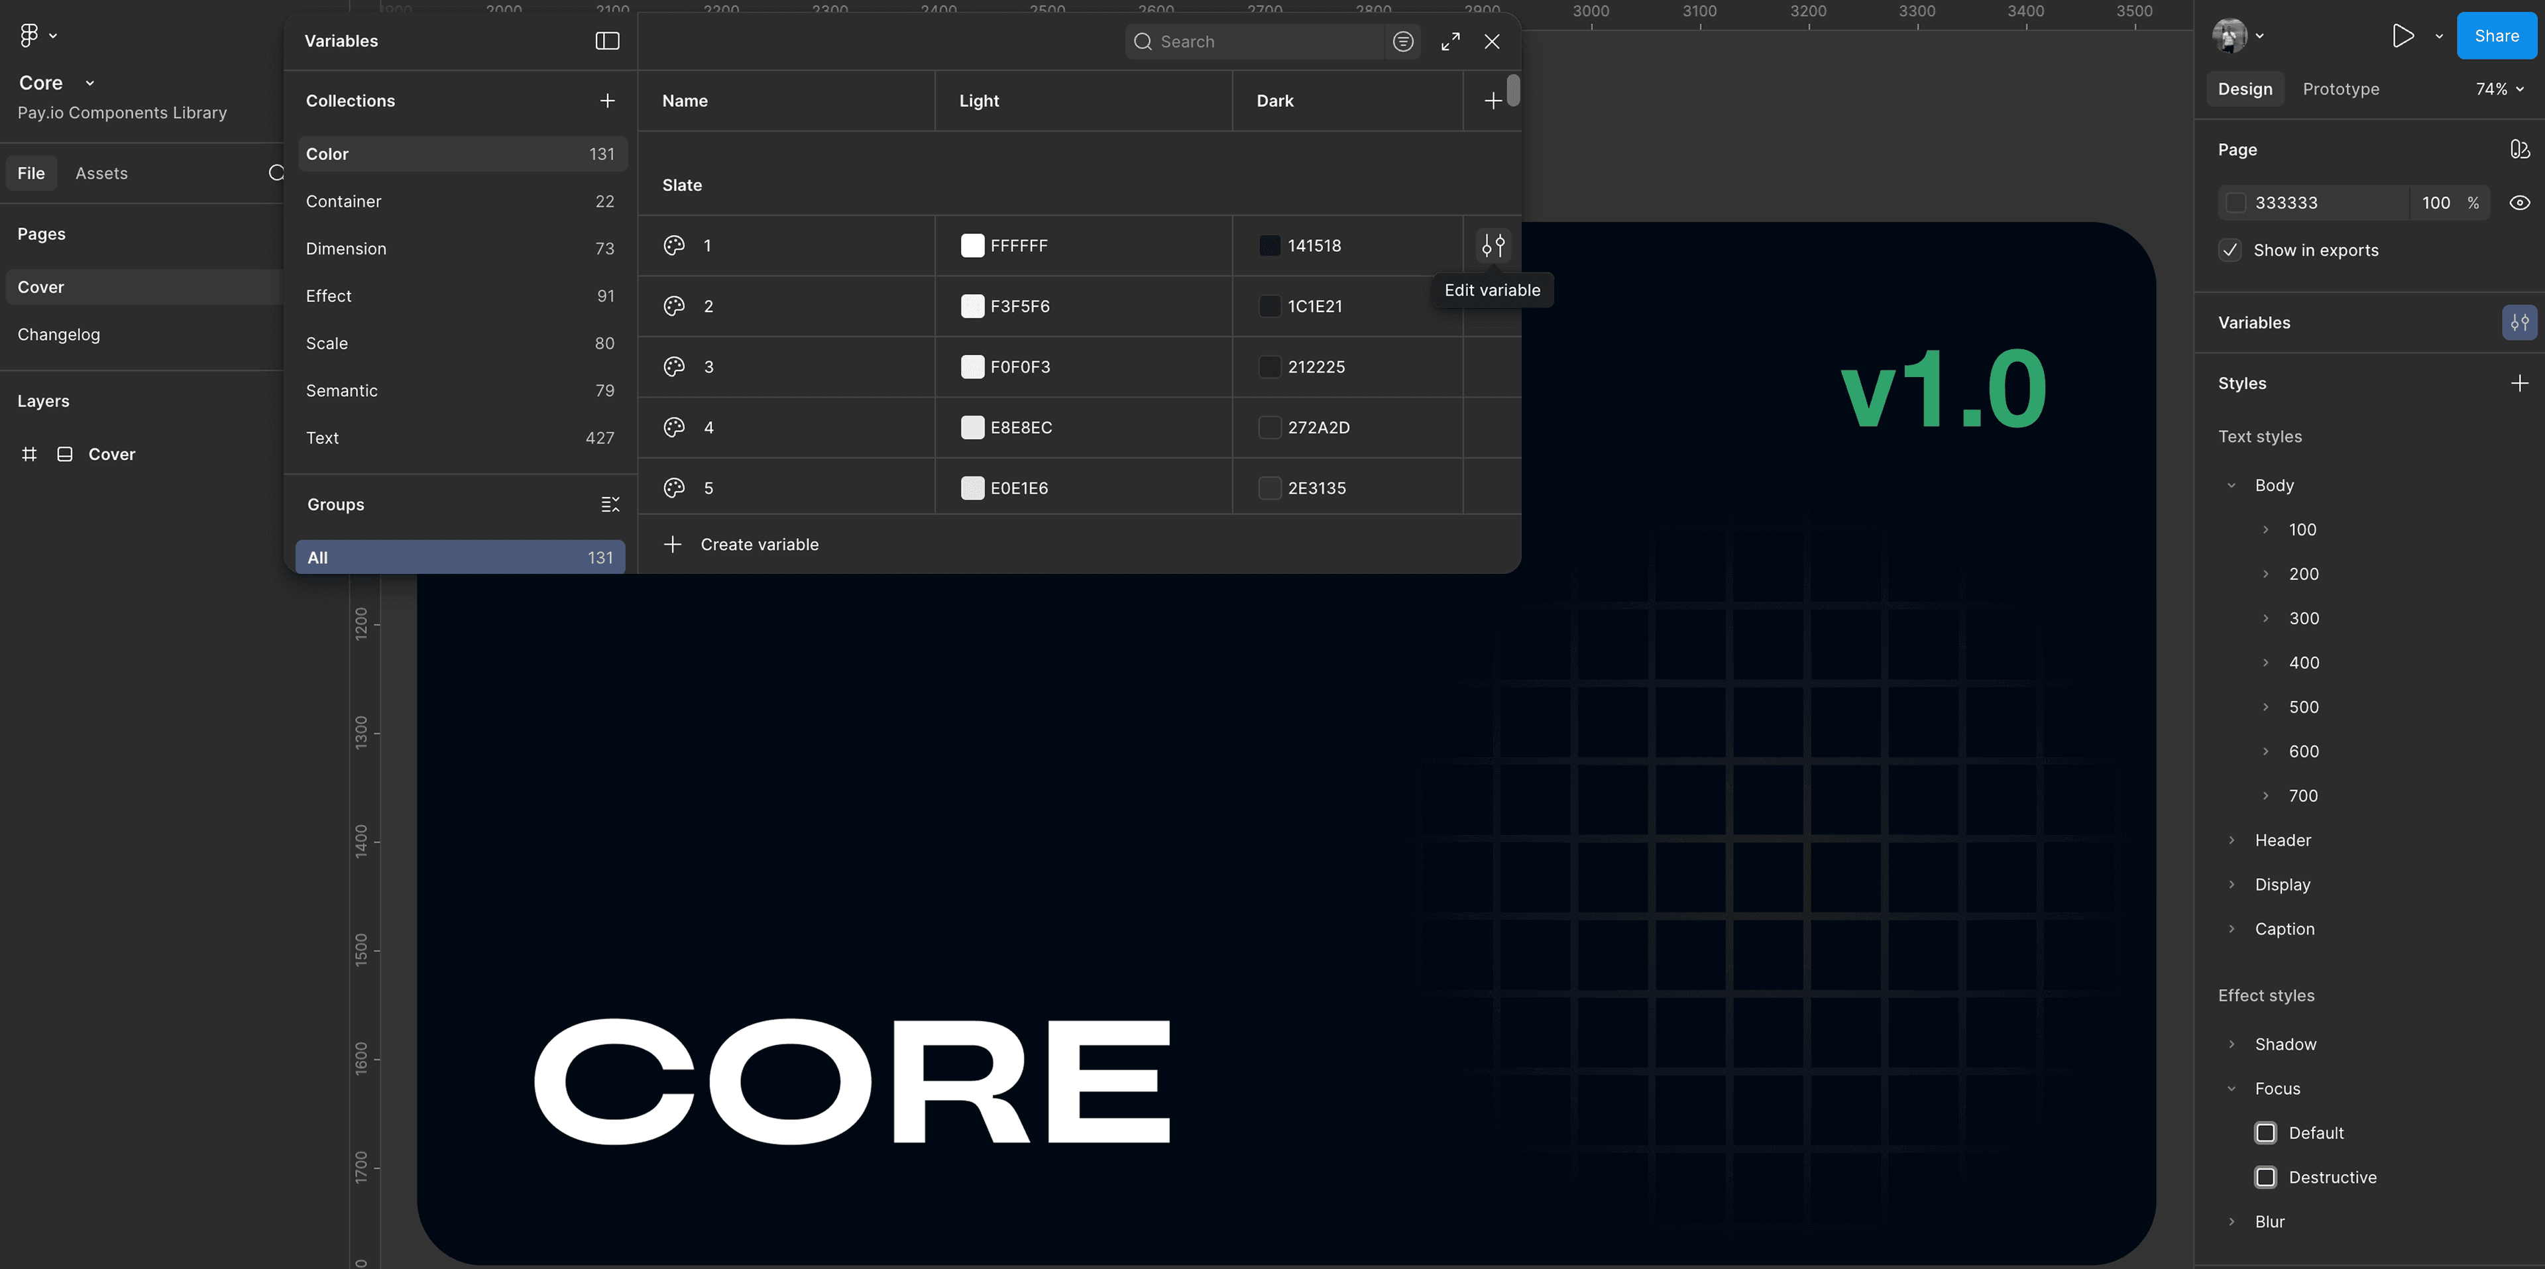2545x1269 pixels.
Task: Click the Present play button
Action: point(2403,36)
